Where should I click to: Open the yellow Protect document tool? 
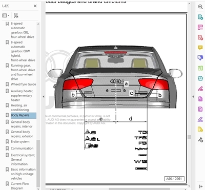coord(200,130)
